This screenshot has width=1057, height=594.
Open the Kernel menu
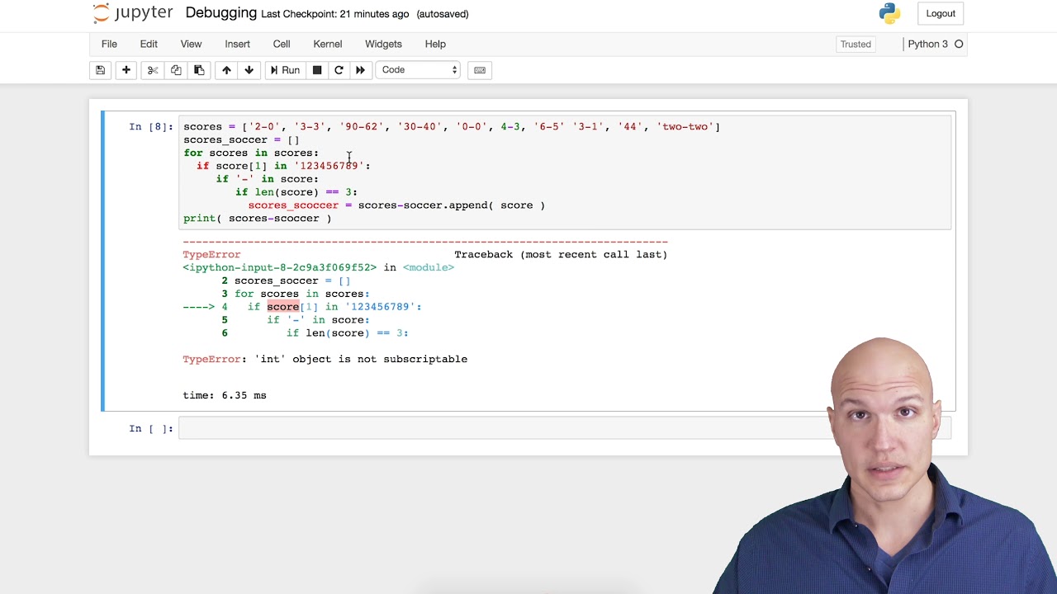tap(328, 44)
